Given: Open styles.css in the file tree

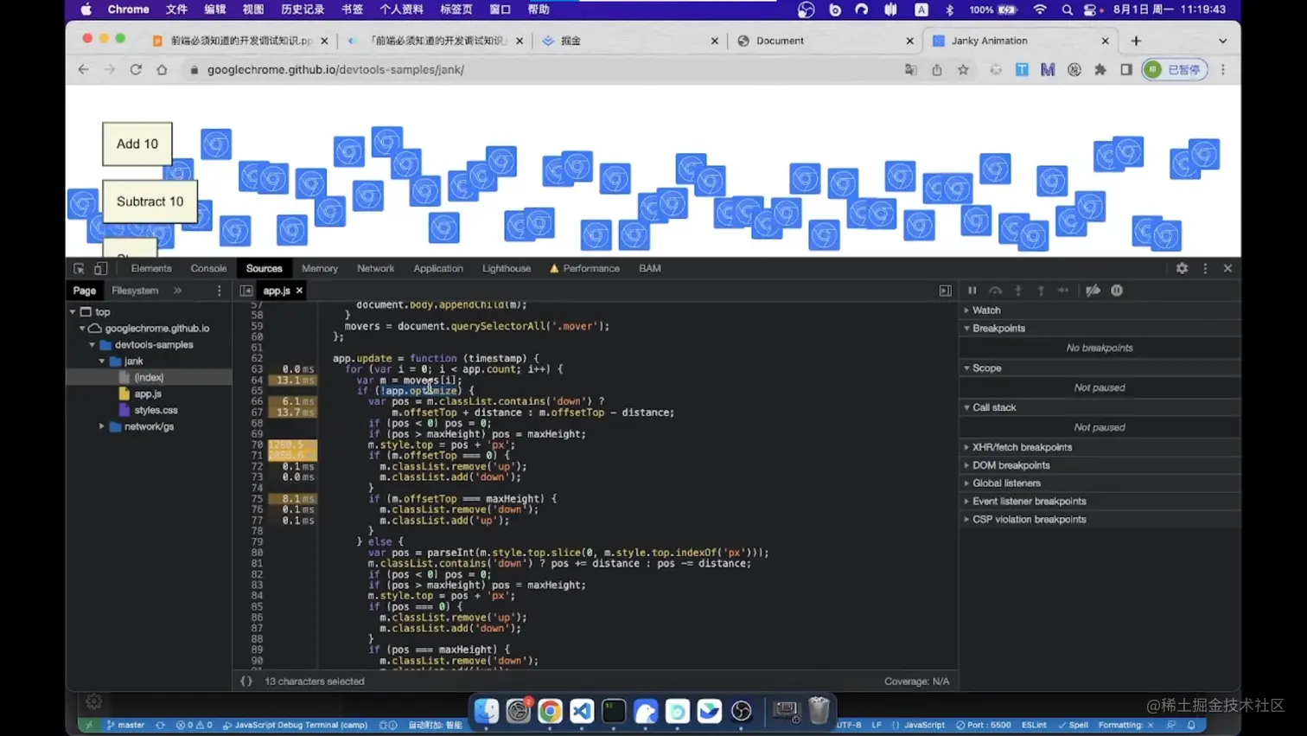Looking at the screenshot, I should coord(156,410).
